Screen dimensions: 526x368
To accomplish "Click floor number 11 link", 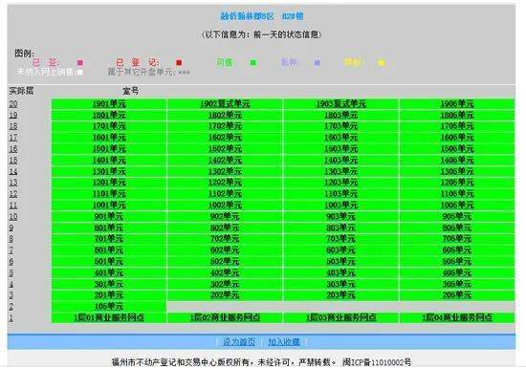I will tap(13, 206).
